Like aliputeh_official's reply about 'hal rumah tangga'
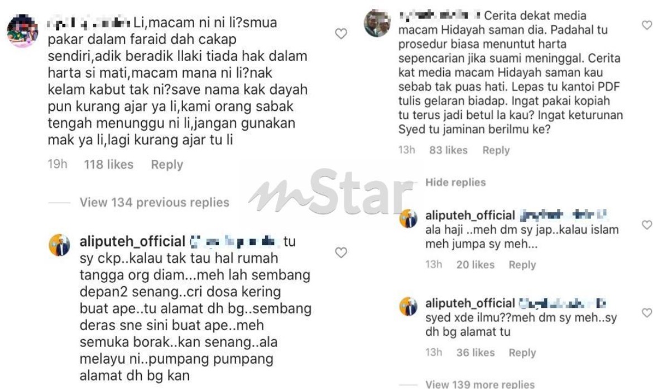Screen dimensions: 653x390 tap(341, 253)
